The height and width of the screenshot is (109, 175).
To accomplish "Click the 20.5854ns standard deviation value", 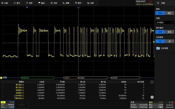I will (122, 96).
